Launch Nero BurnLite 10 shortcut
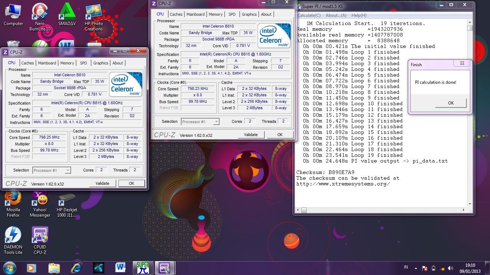The height and width of the screenshot is (275, 490). coord(40,17)
